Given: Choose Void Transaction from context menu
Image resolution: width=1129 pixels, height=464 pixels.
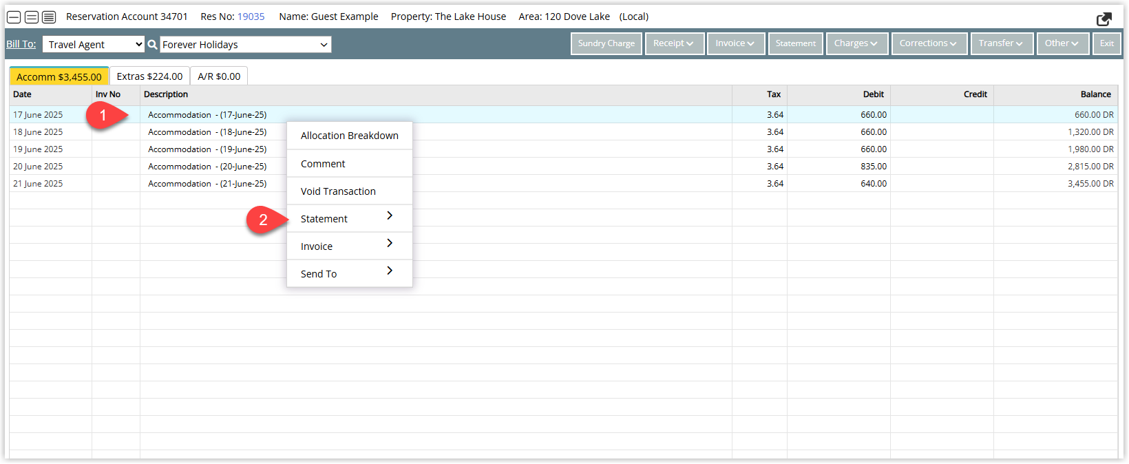Looking at the screenshot, I should [x=350, y=191].
